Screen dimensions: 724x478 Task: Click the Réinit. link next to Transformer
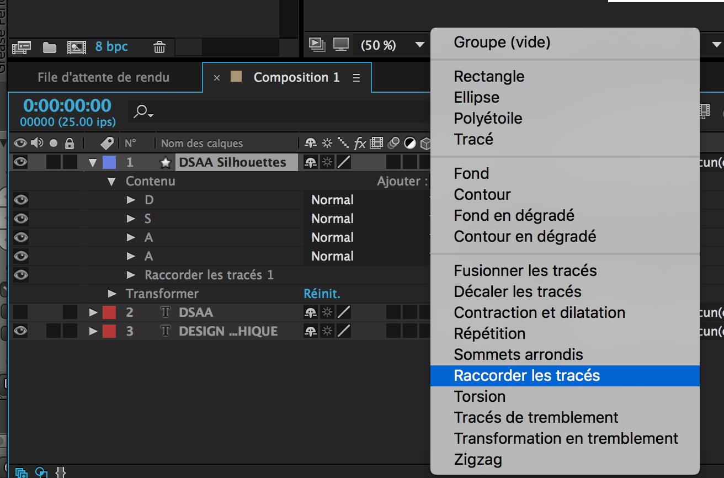[x=322, y=294]
